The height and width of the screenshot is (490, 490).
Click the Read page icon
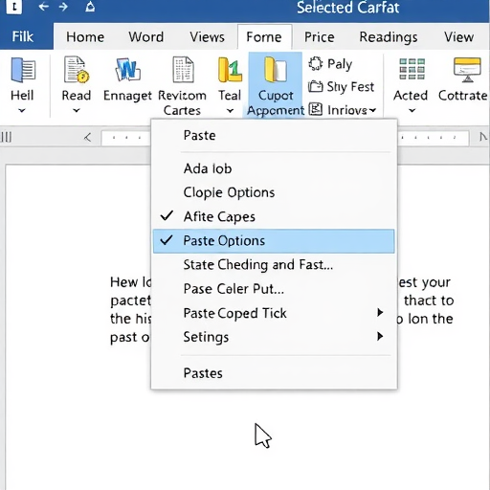[77, 70]
